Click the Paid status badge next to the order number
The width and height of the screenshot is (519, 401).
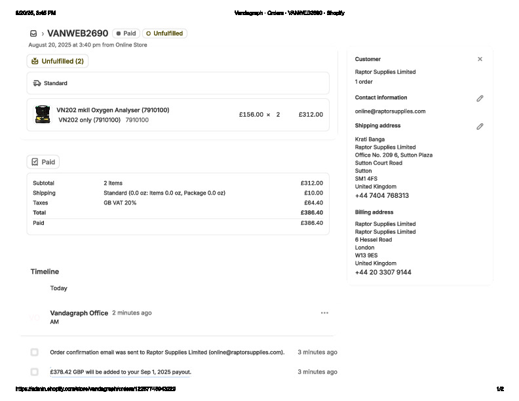tap(126, 33)
